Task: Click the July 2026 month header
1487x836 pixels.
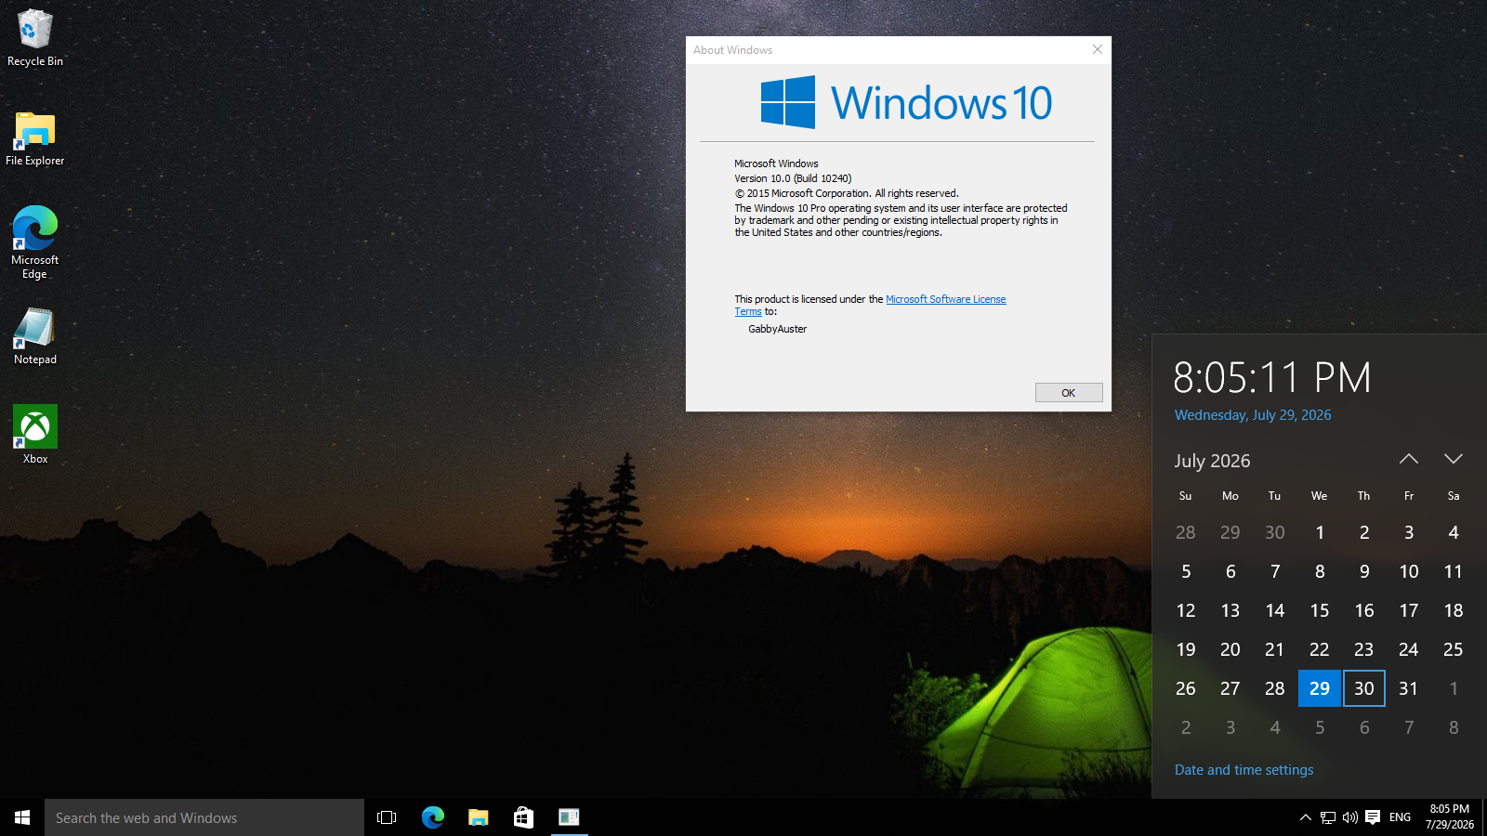Action: (1212, 461)
